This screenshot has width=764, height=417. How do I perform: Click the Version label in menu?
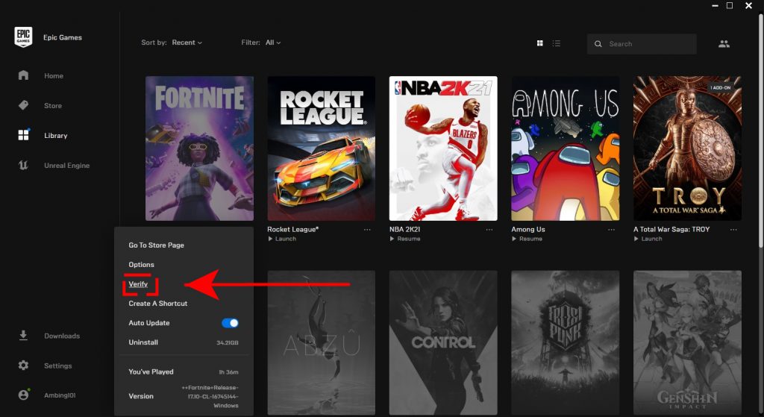coord(141,396)
